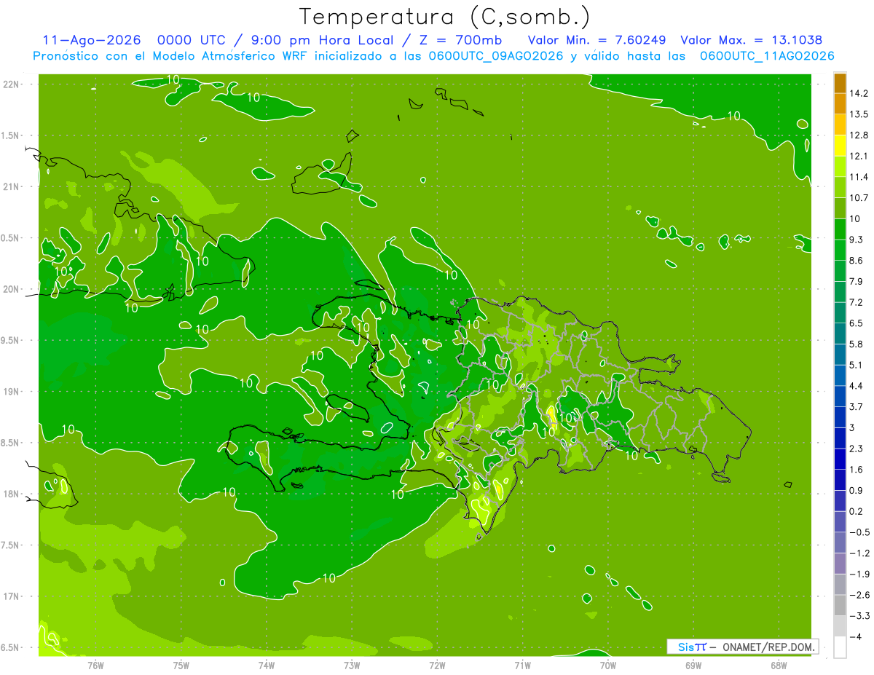Click the "75W" longitude axis label
Image resolution: width=874 pixels, height=675 pixels.
pyautogui.click(x=181, y=665)
